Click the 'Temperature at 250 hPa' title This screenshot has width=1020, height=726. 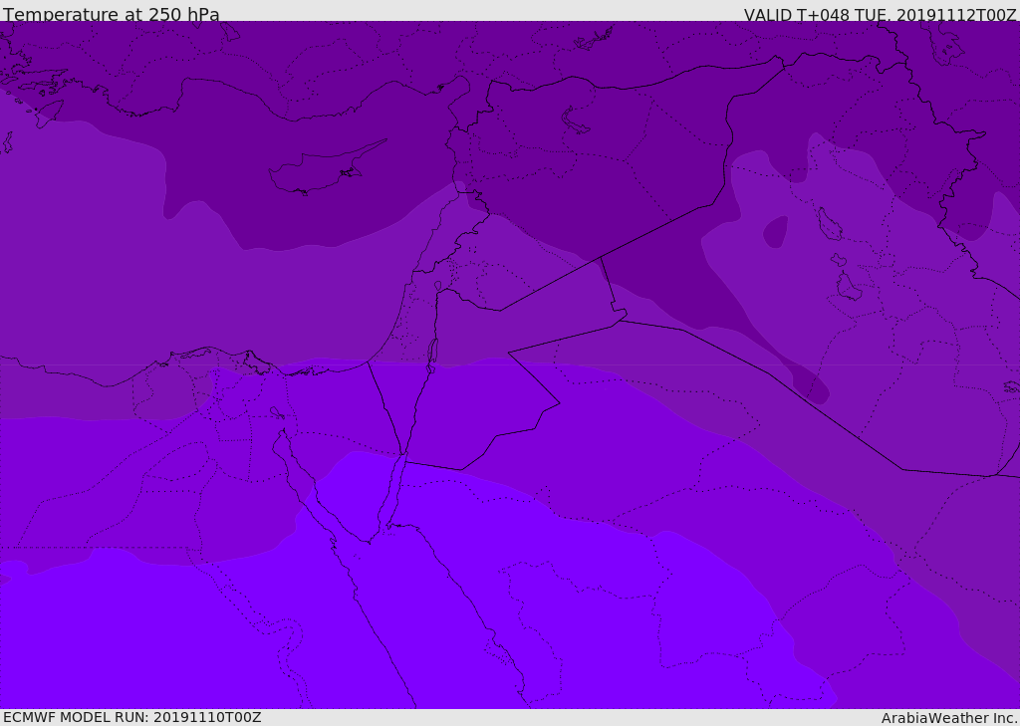coord(112,15)
